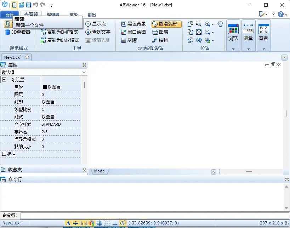
Task: Switch to the 高级 ribbon tab
Action: 73,15
